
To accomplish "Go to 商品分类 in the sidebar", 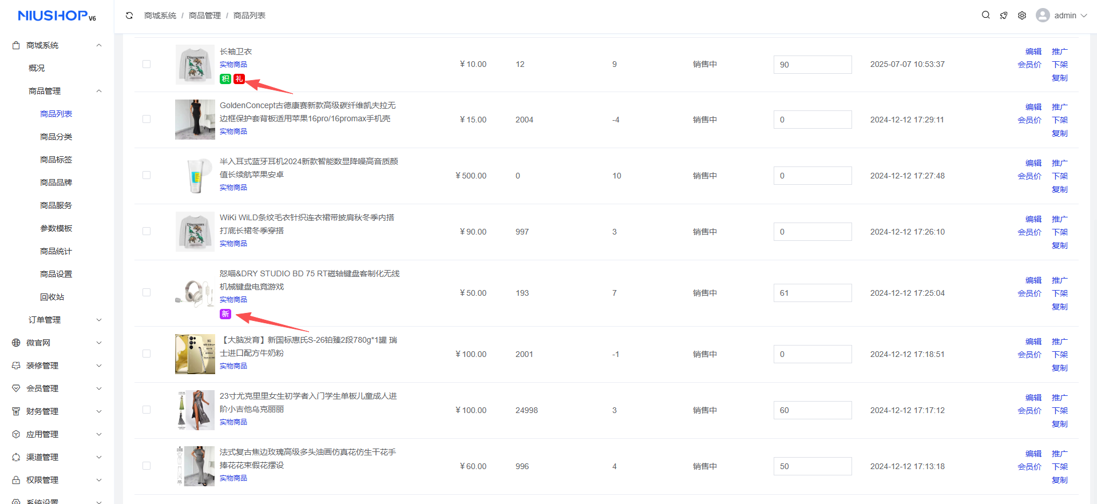I will tap(56, 137).
